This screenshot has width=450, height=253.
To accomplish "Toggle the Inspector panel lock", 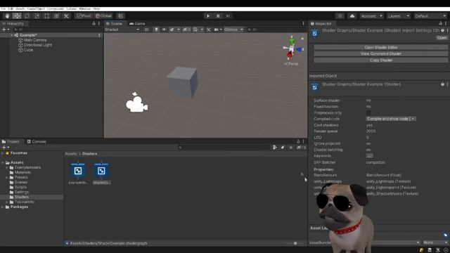I will coord(440,23).
